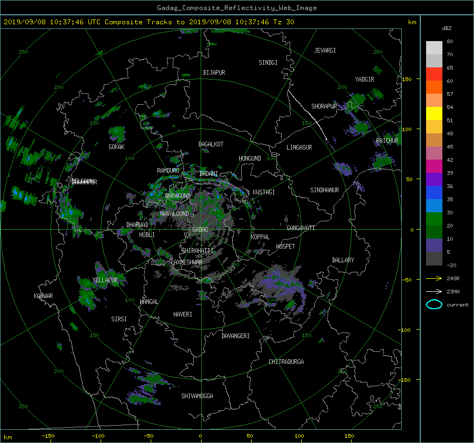Click the BAGALKOT city label

point(211,144)
